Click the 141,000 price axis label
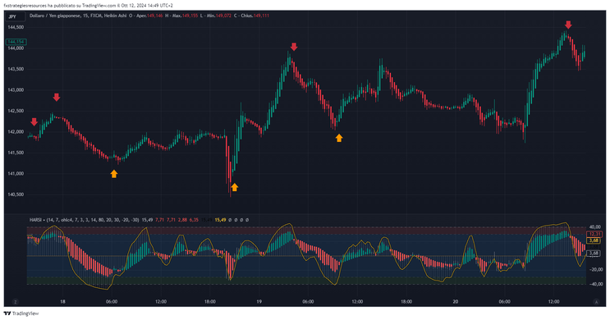 [x=16, y=174]
